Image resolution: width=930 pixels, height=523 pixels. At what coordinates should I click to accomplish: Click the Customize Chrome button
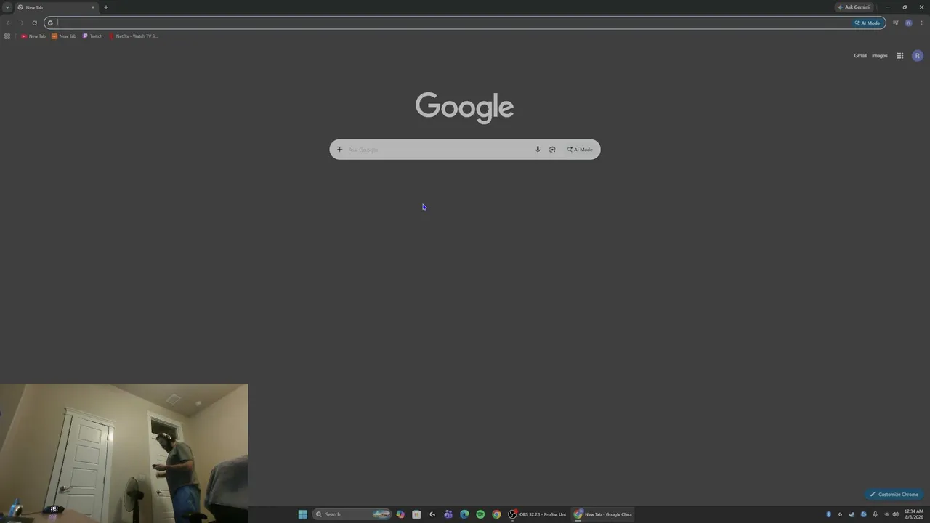point(894,495)
